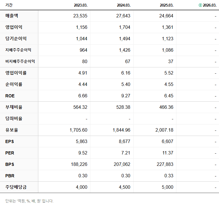Click the 기간 header label
This screenshot has height=205, width=219.
click(9, 5)
